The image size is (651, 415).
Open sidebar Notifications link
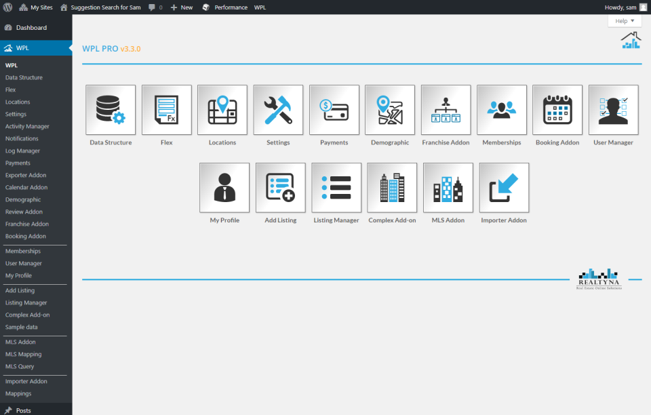(22, 138)
